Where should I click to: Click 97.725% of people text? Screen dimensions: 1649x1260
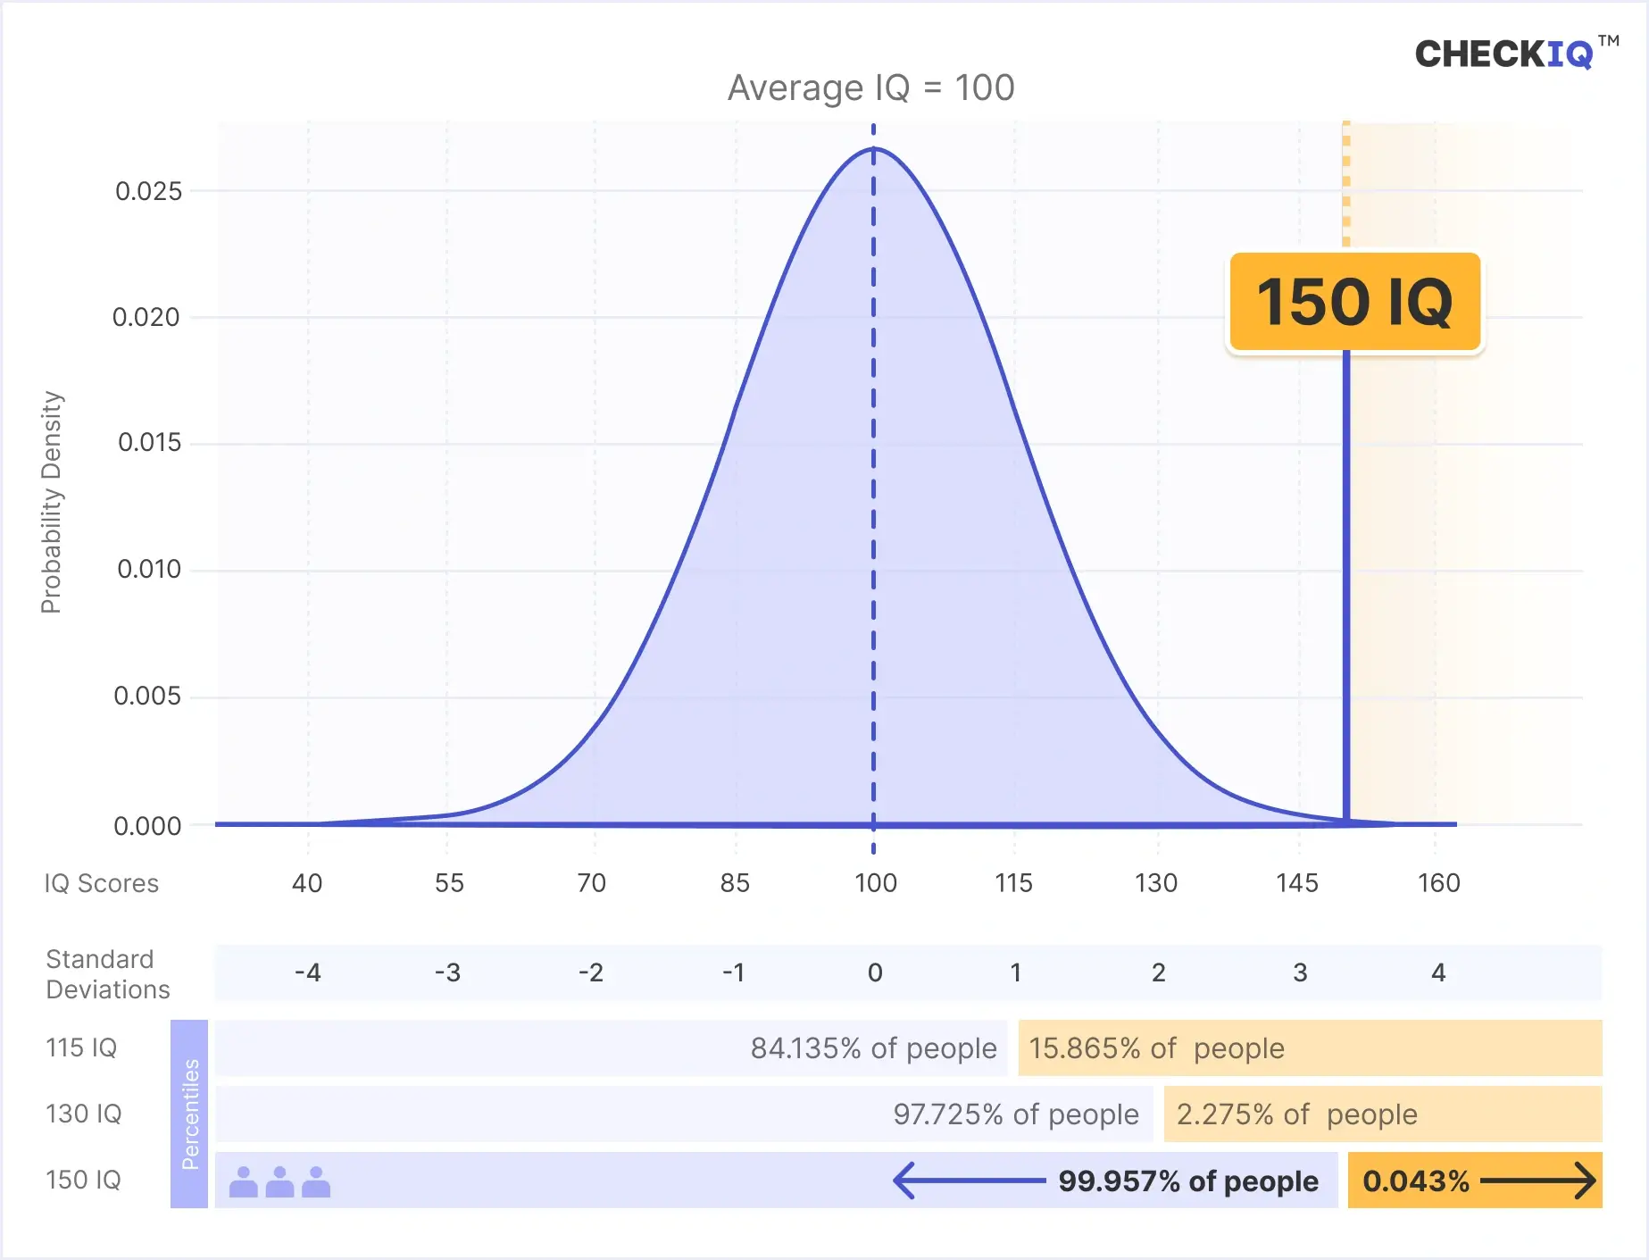[1016, 1114]
